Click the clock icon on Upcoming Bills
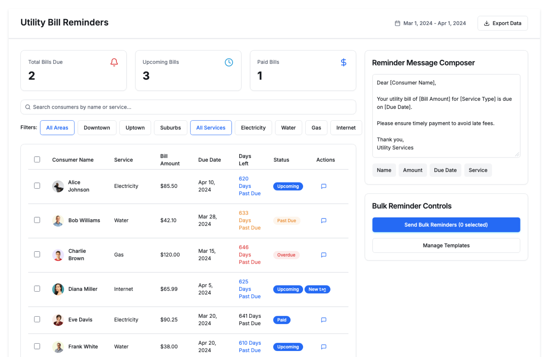This screenshot has height=357, width=549. [229, 62]
